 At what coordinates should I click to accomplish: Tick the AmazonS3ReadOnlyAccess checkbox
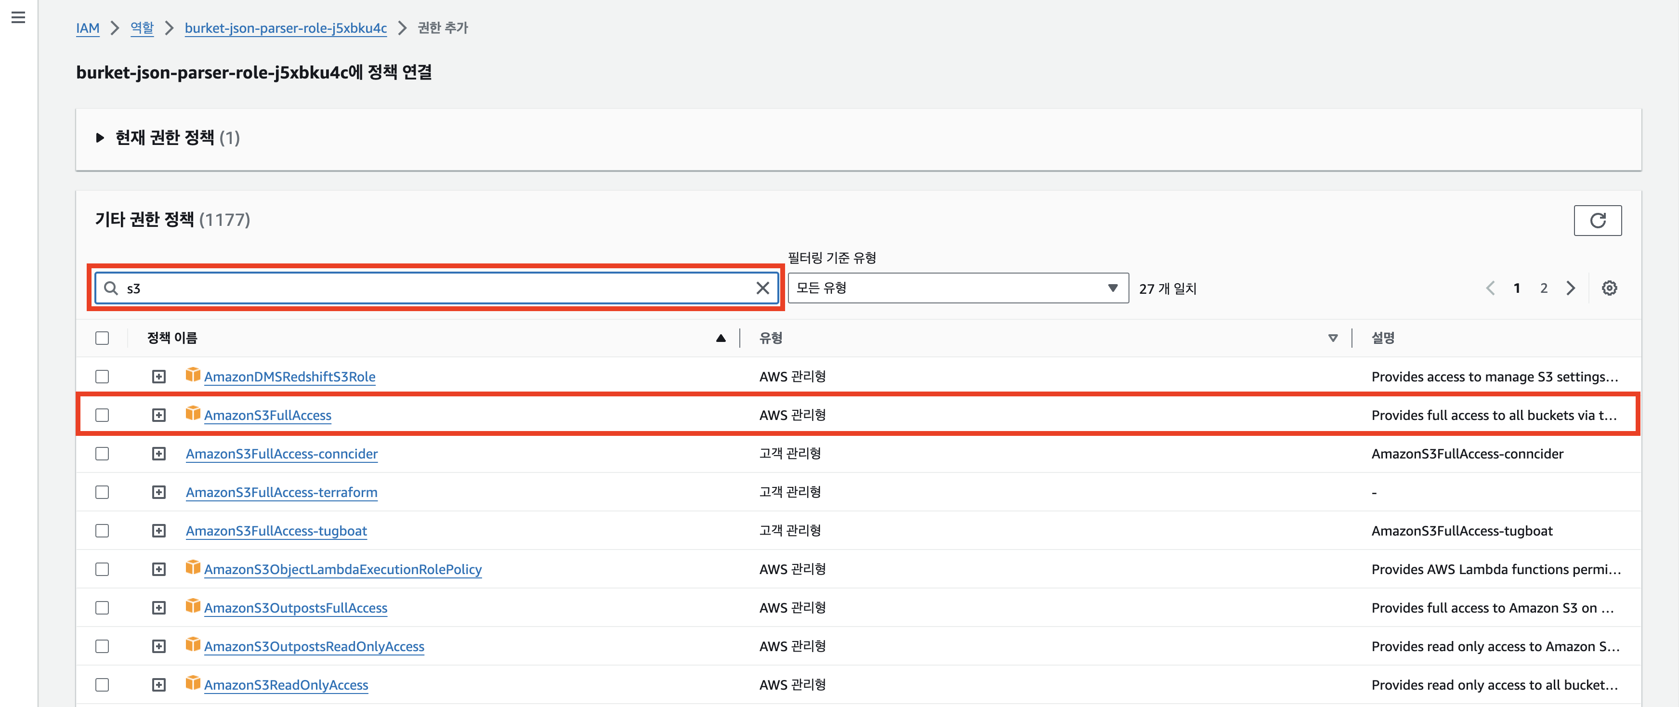click(x=102, y=685)
